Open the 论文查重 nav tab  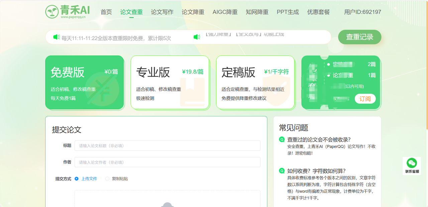click(x=131, y=12)
